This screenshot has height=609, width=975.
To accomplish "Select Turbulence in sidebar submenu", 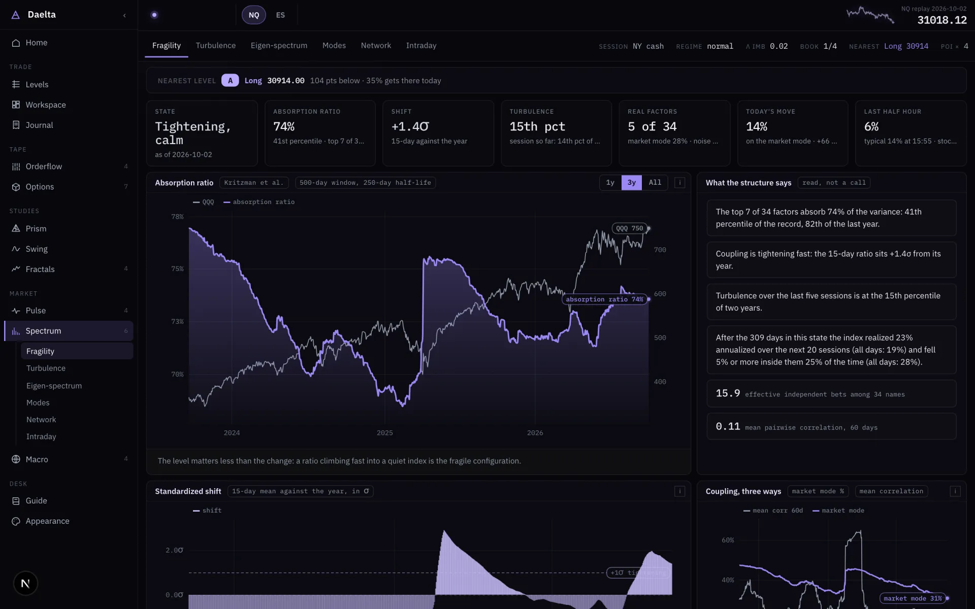I will (x=77, y=368).
